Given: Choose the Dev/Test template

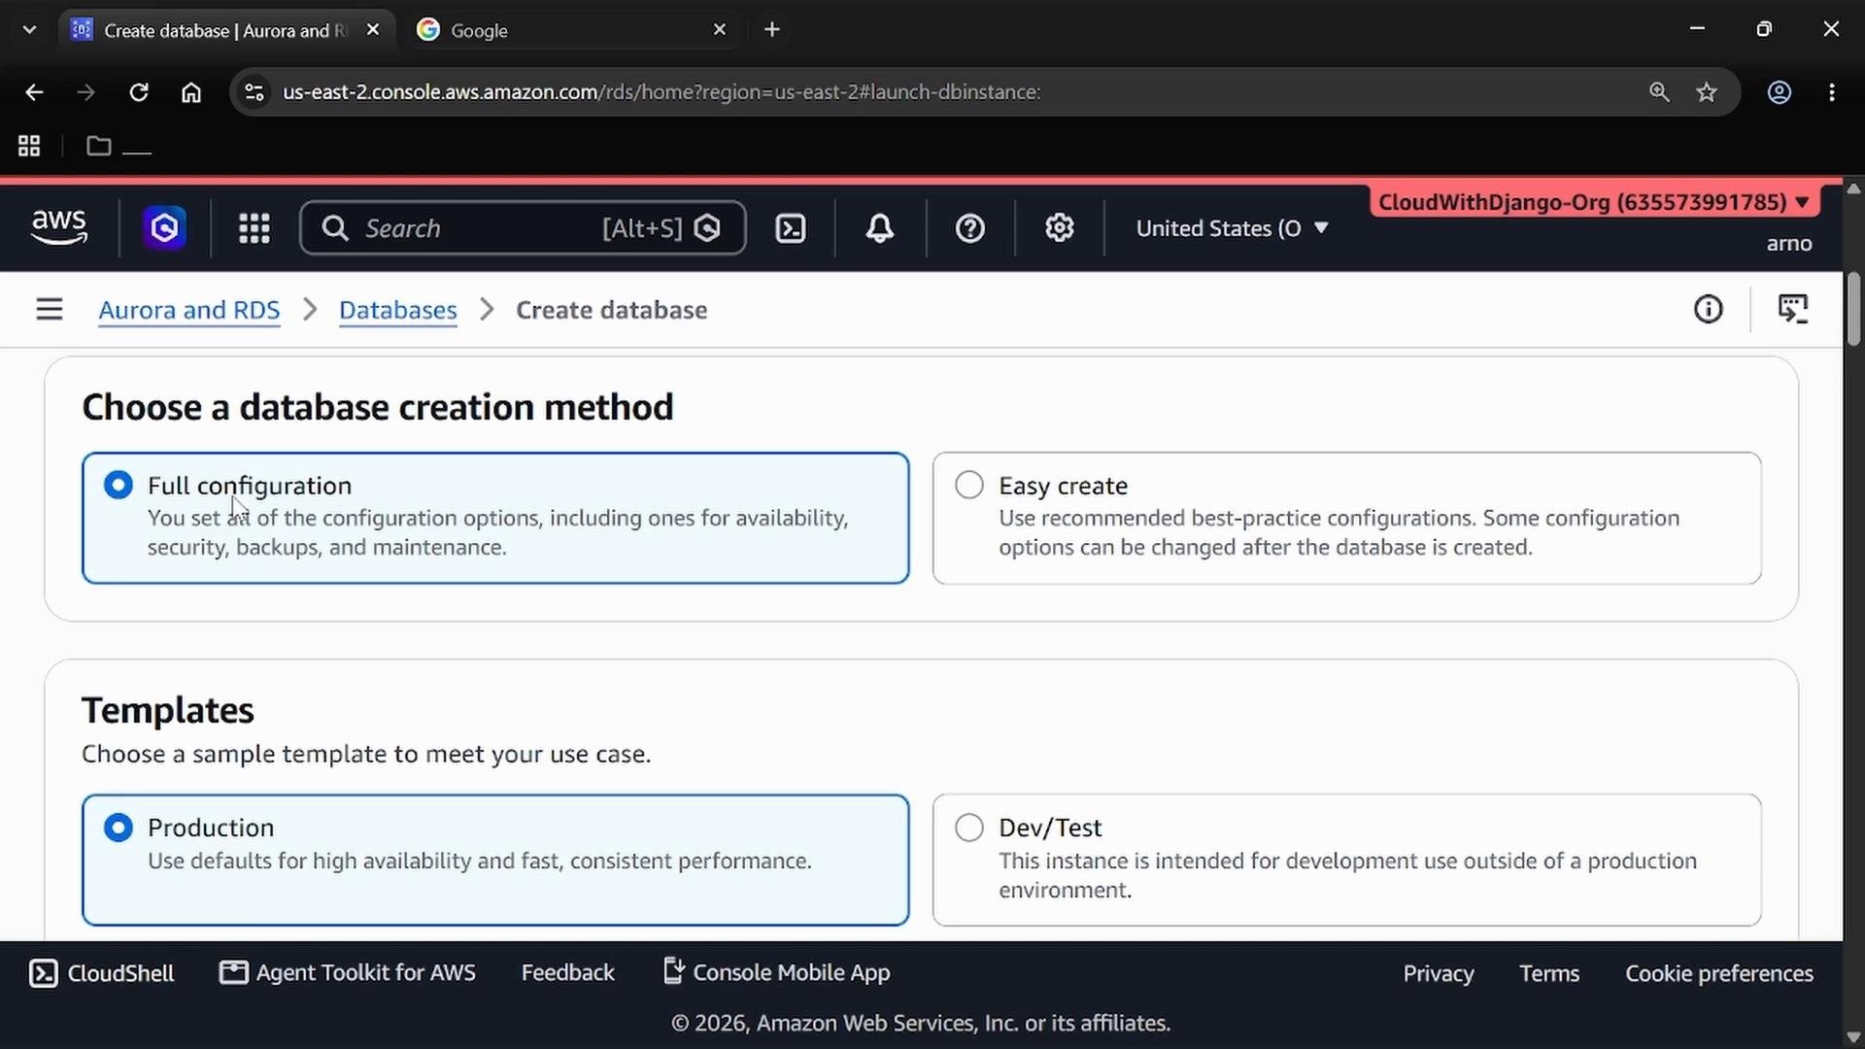Looking at the screenshot, I should (x=1346, y=860).
